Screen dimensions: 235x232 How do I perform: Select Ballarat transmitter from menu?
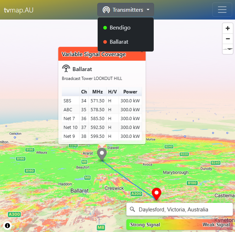(126, 42)
